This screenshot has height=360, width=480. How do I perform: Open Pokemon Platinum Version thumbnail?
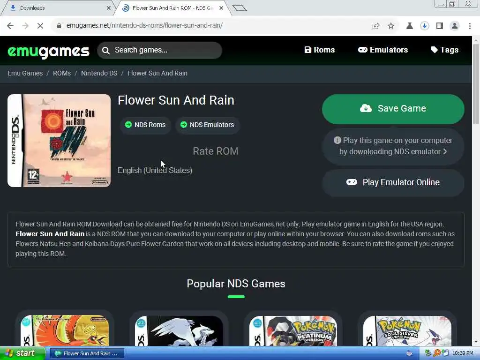[x=293, y=330]
